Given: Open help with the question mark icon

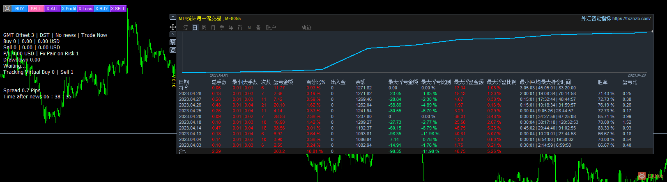Looking at the screenshot, I should pos(173,34).
